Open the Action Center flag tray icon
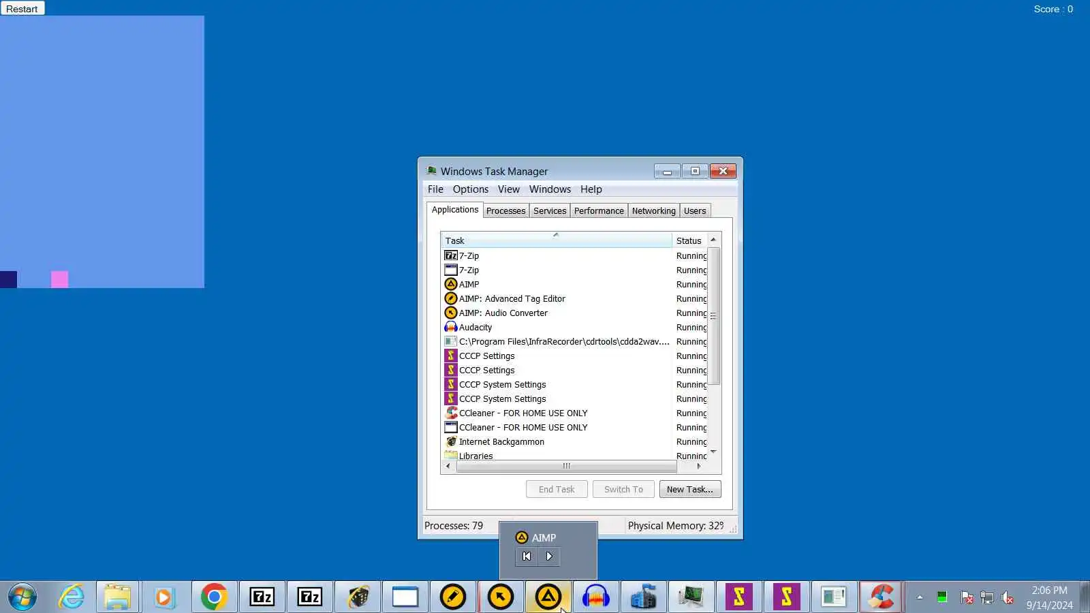The height and width of the screenshot is (613, 1090). pyautogui.click(x=966, y=598)
